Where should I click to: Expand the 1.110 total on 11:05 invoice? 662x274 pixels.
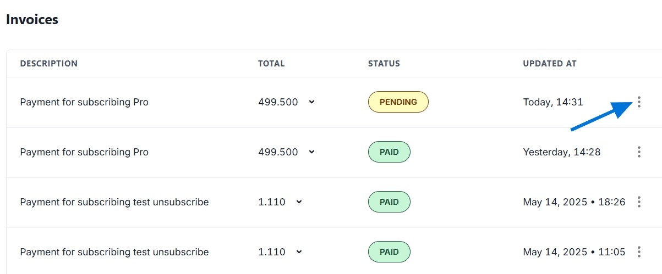[299, 252]
